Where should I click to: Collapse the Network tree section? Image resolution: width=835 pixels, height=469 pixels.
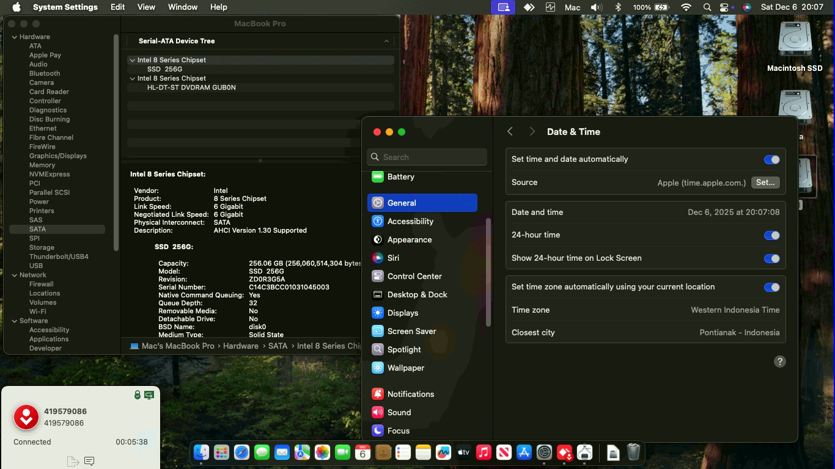[x=15, y=275]
